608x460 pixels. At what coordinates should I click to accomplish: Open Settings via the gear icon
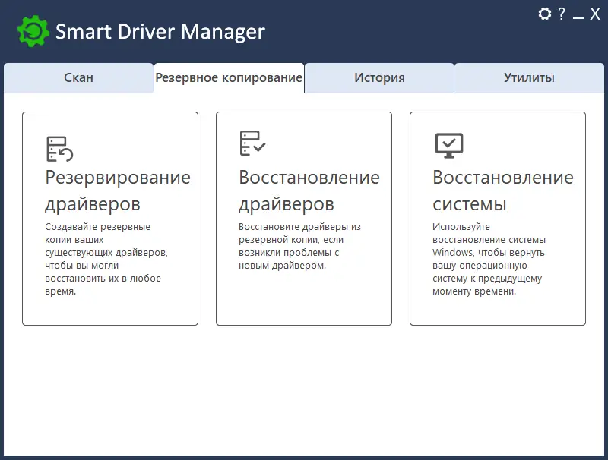pyautogui.click(x=544, y=14)
